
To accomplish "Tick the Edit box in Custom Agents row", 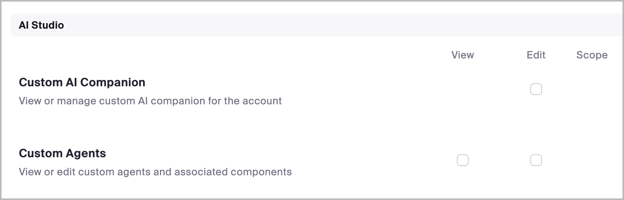I will [x=536, y=160].
